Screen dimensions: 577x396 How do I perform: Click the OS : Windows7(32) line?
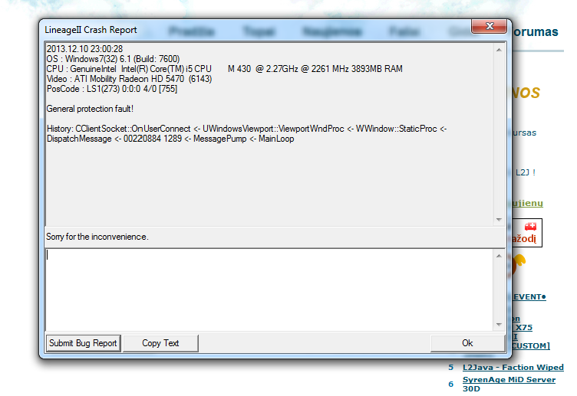(113, 59)
